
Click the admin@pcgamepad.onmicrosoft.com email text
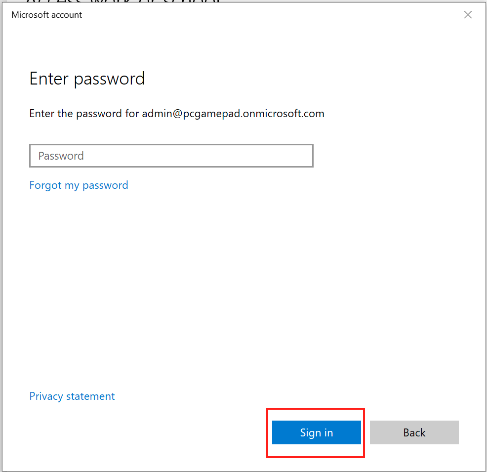tap(233, 114)
